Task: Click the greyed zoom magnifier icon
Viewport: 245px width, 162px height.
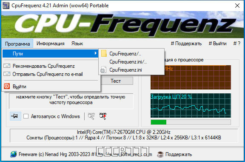Action: pyautogui.click(x=91, y=116)
